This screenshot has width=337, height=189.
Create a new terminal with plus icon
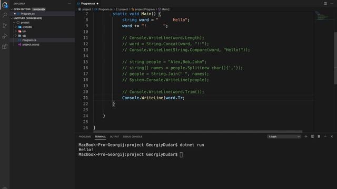pos(306,136)
